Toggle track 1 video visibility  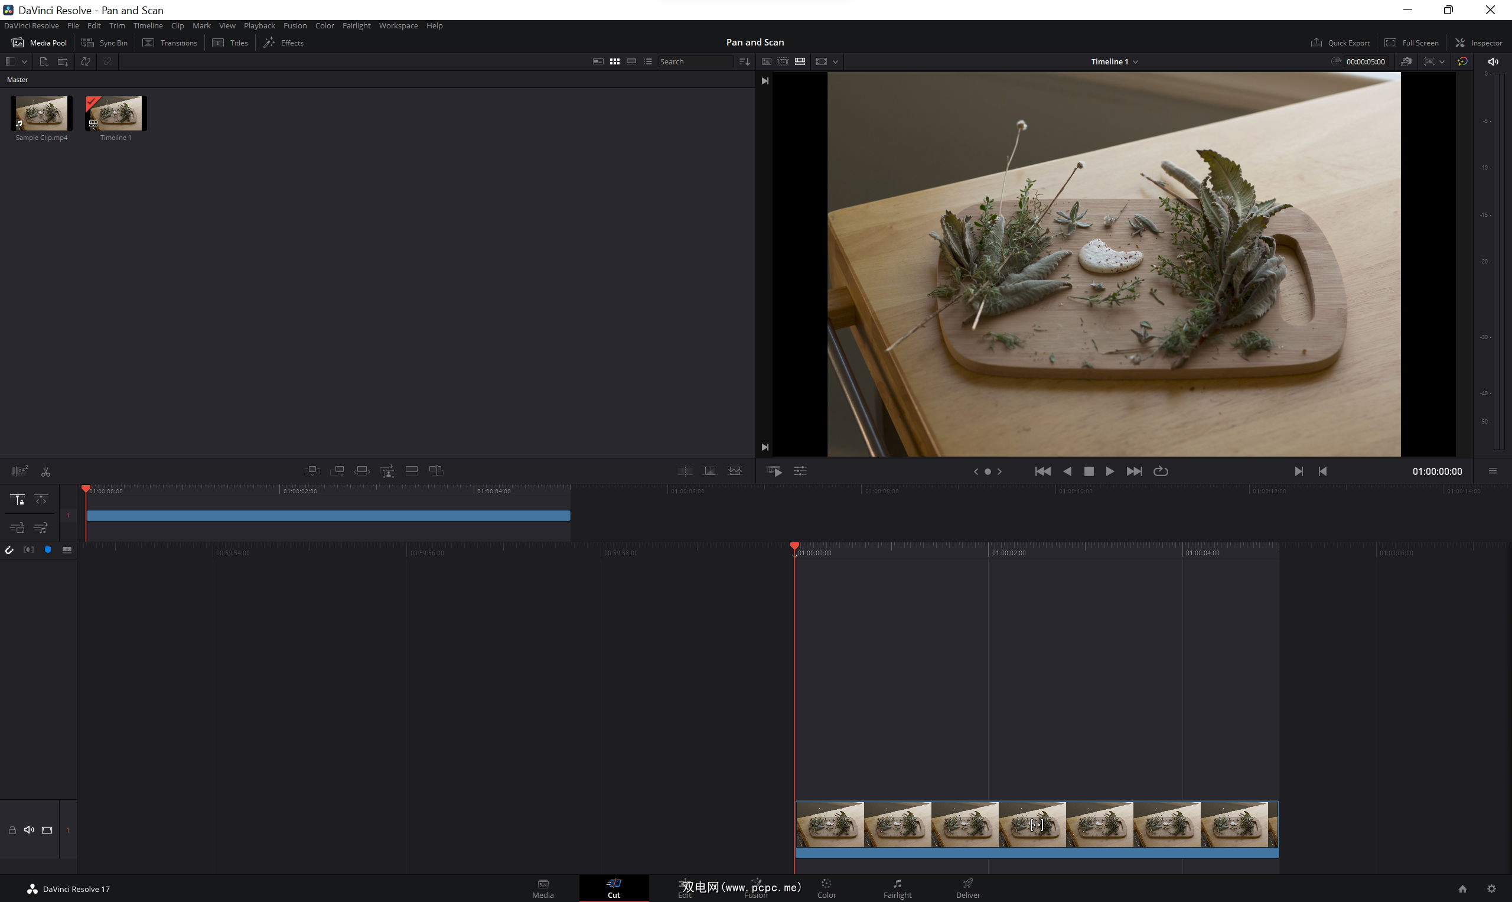(x=47, y=830)
